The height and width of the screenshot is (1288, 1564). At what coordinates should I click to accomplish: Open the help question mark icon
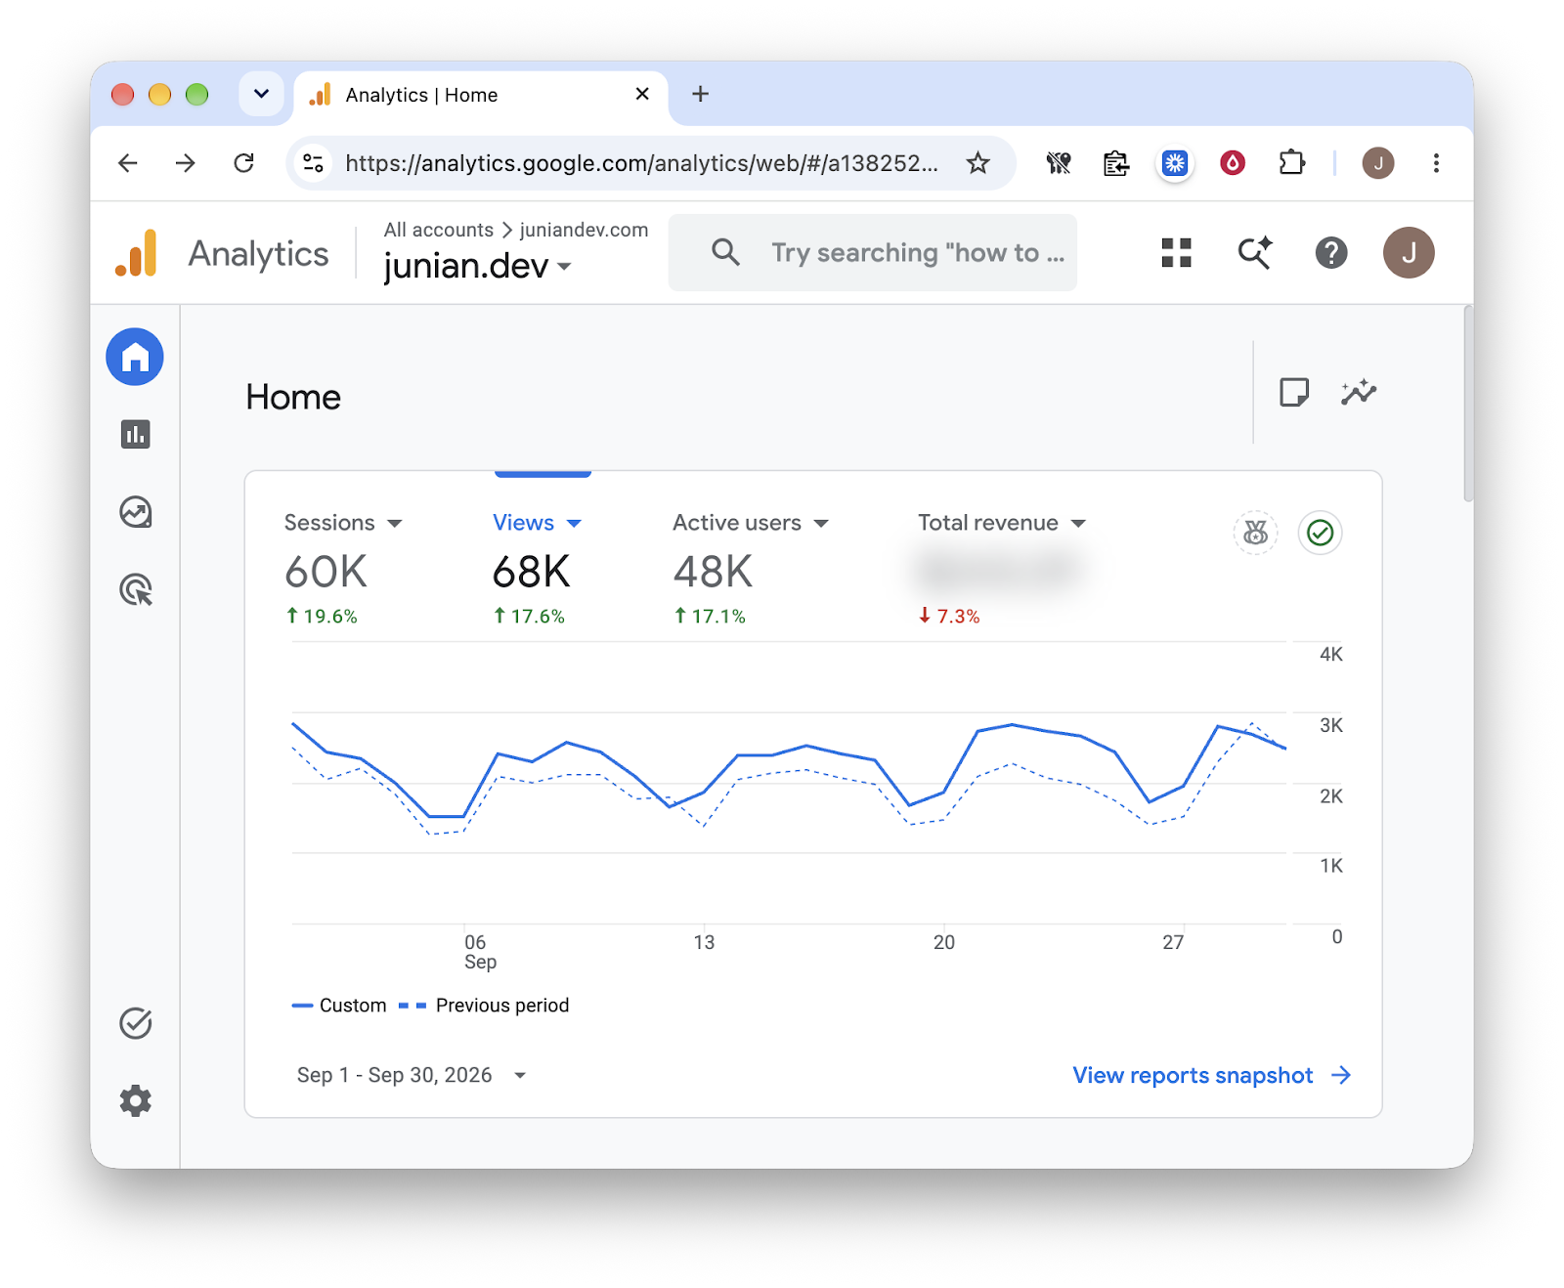coord(1331,252)
